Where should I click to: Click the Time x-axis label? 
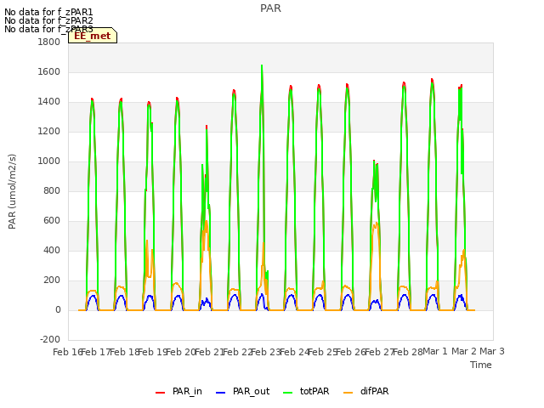click(x=481, y=365)
